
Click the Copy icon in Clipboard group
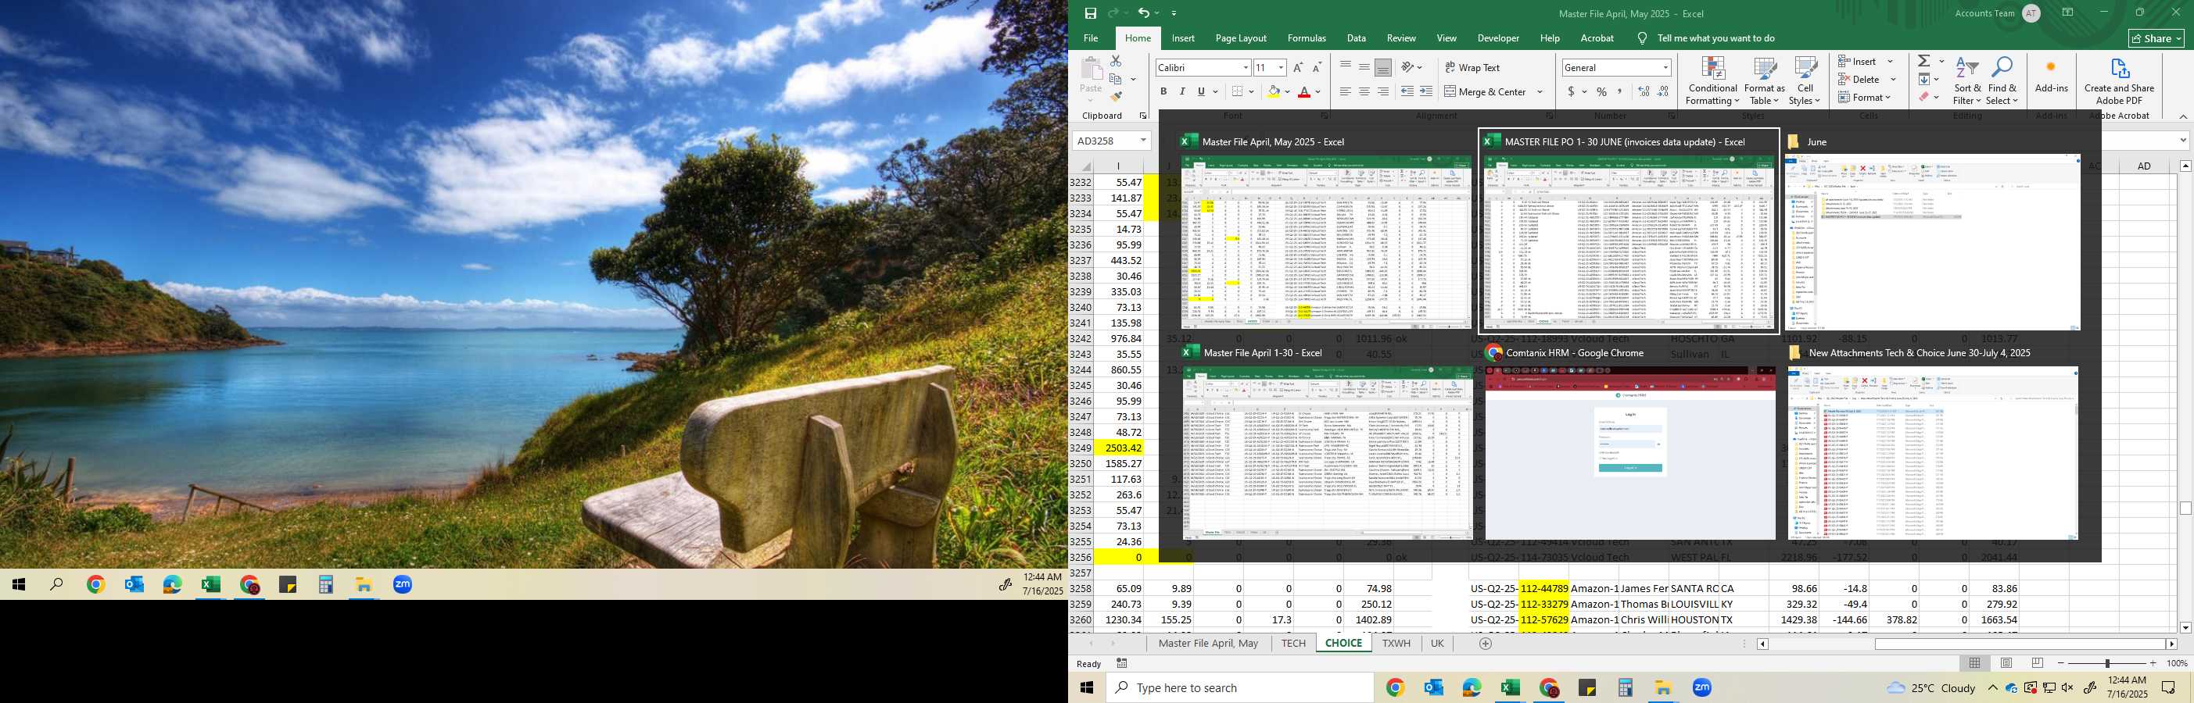(x=1116, y=79)
